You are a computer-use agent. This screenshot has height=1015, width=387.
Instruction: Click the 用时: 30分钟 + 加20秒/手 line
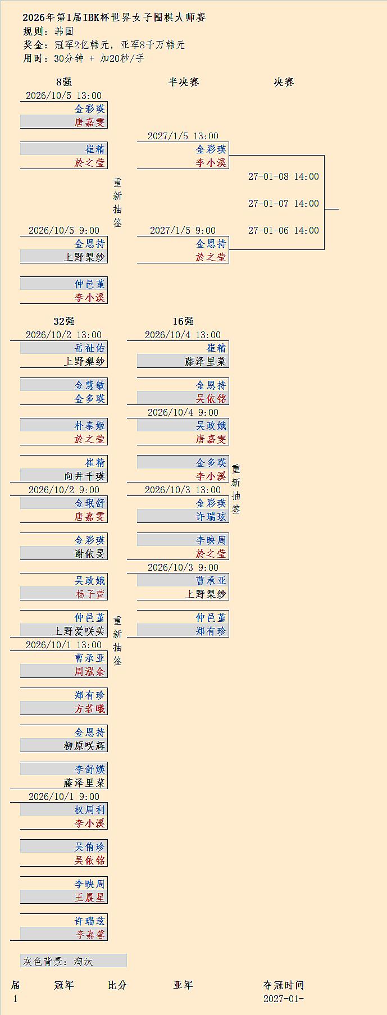pos(83,58)
